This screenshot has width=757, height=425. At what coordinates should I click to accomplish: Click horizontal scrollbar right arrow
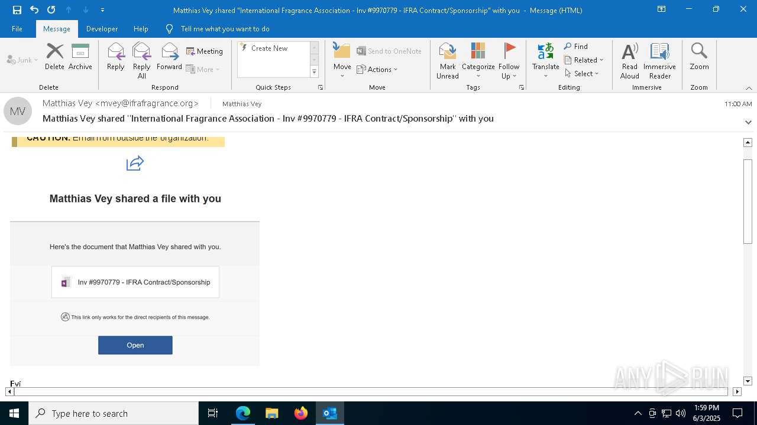coord(737,391)
